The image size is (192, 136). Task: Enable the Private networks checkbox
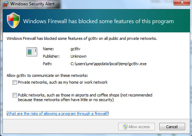[x=15, y=82]
